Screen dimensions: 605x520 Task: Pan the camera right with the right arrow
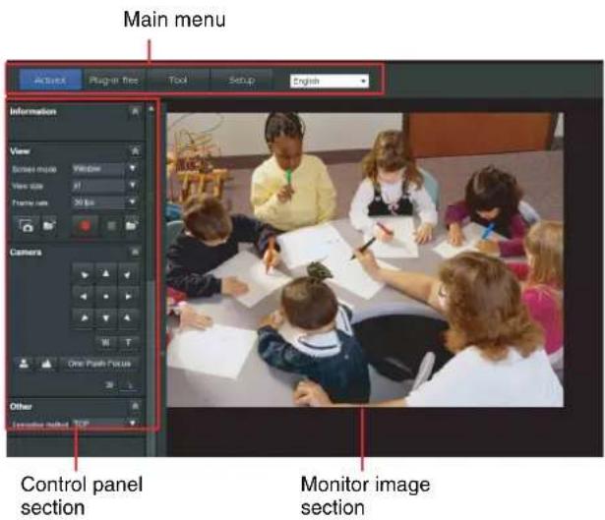coord(128,296)
